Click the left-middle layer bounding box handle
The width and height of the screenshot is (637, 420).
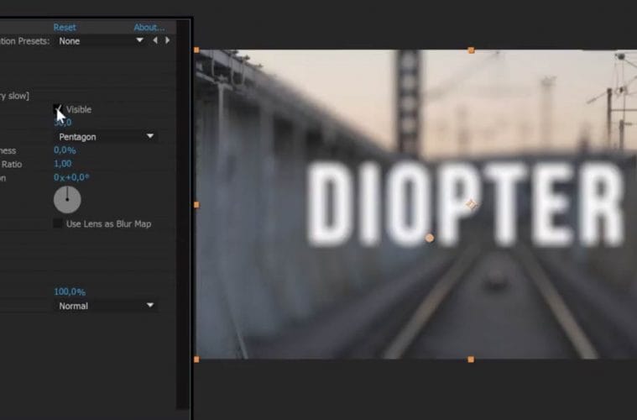196,204
